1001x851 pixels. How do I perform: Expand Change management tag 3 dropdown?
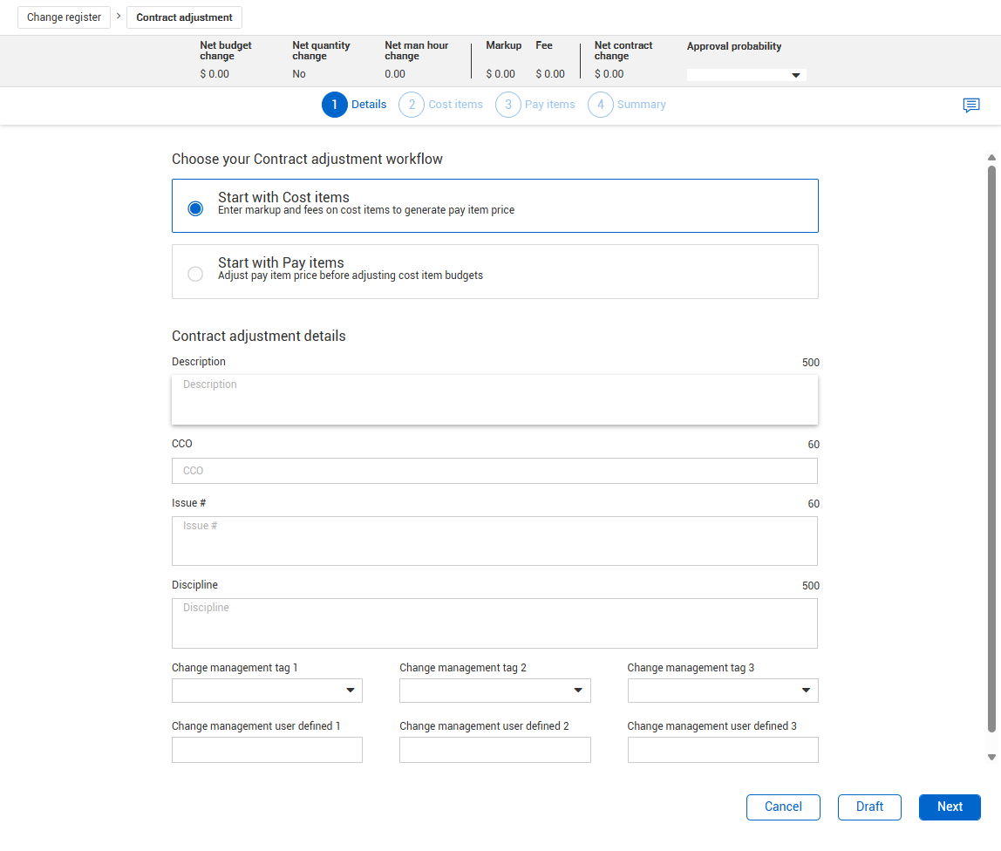click(722, 691)
